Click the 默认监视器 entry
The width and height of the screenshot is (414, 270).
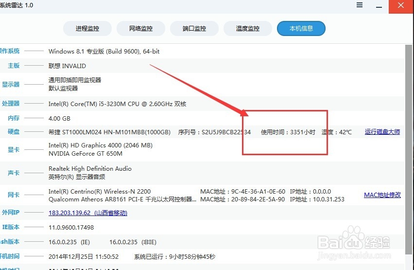tap(63, 89)
